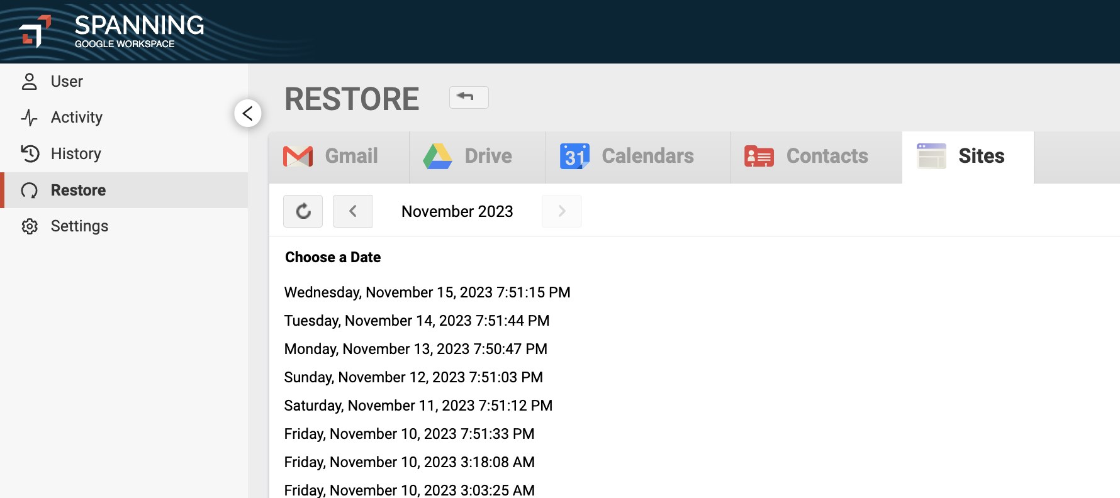
Task: Select Friday, November 10, 2023 3:18:08 AM
Action: (409, 462)
